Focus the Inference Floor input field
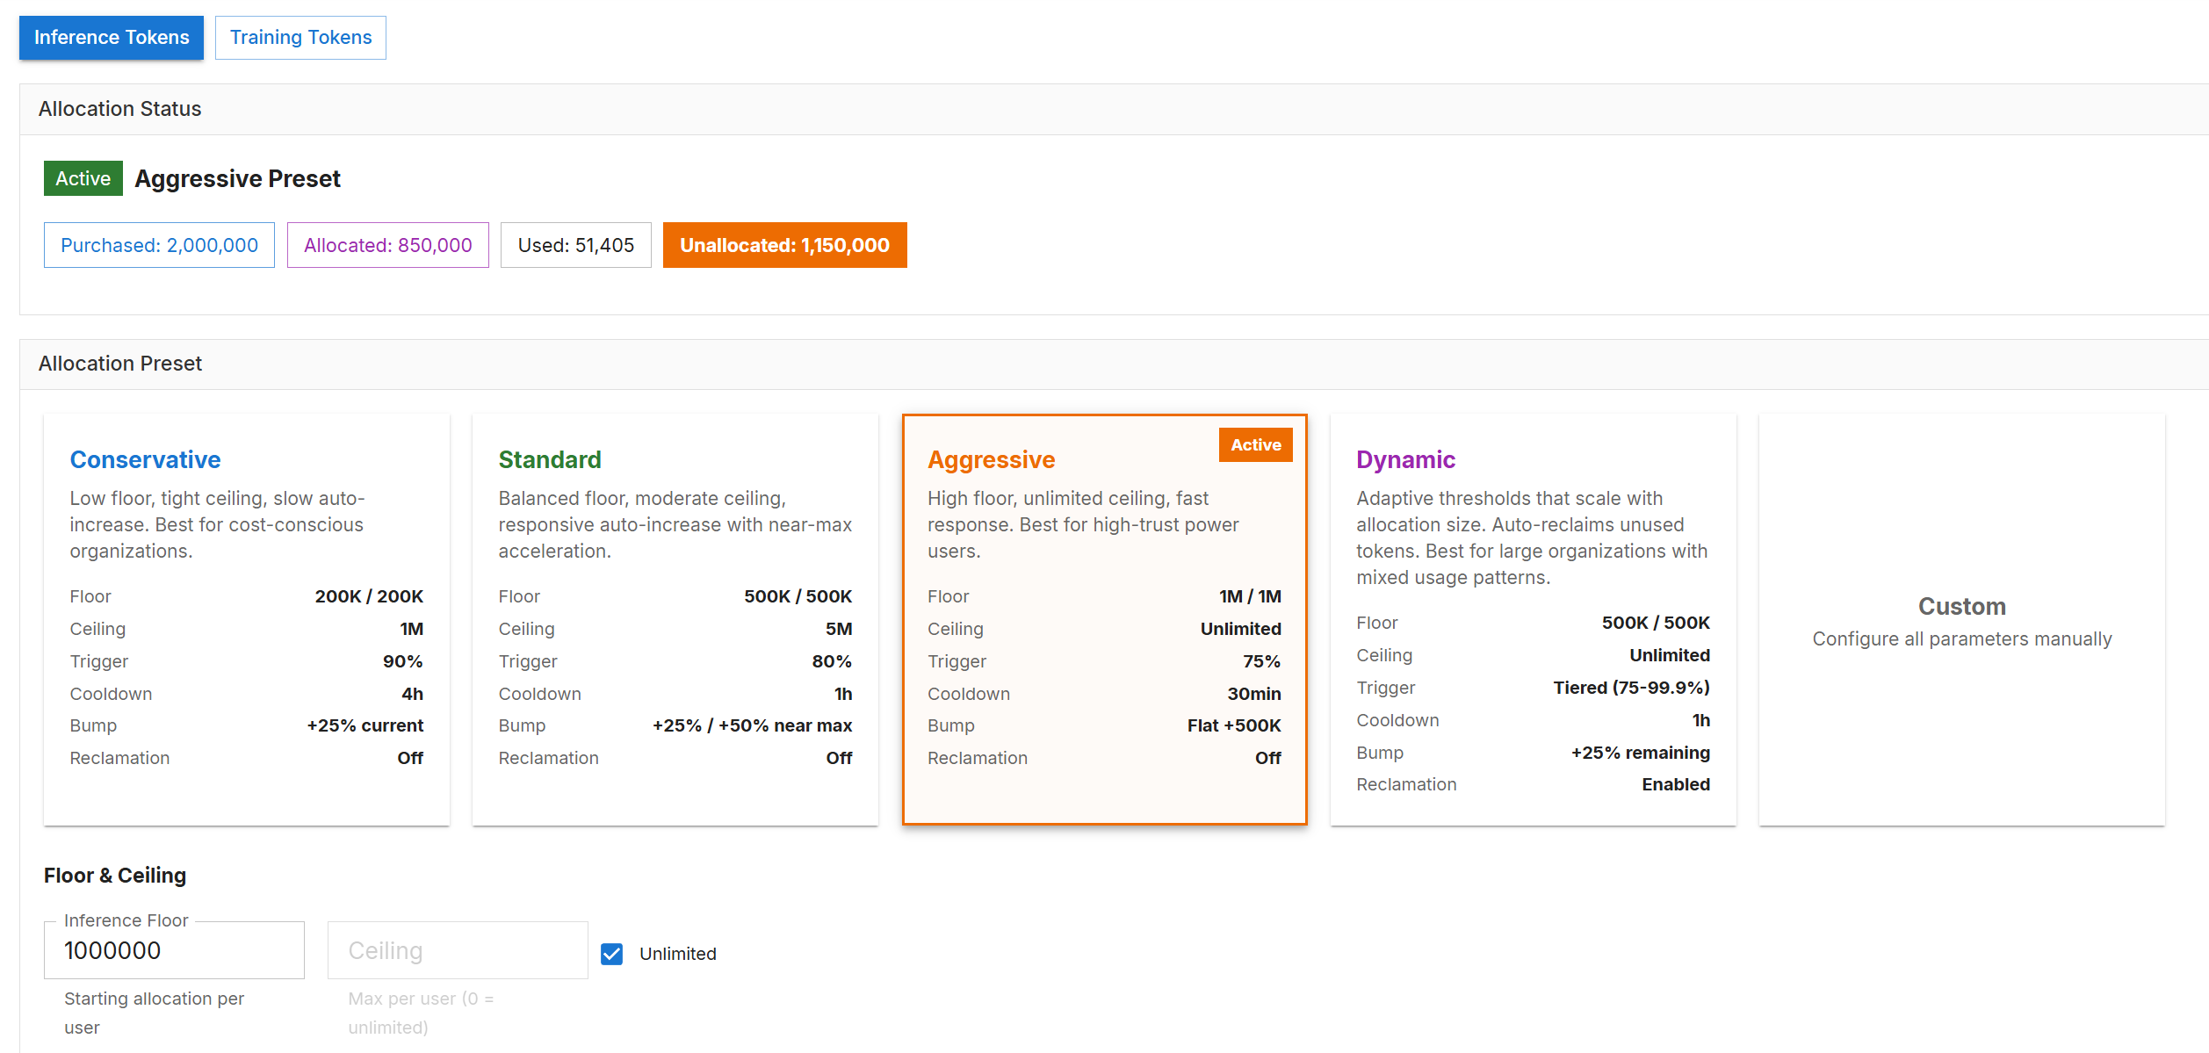This screenshot has width=2209, height=1053. pyautogui.click(x=174, y=949)
